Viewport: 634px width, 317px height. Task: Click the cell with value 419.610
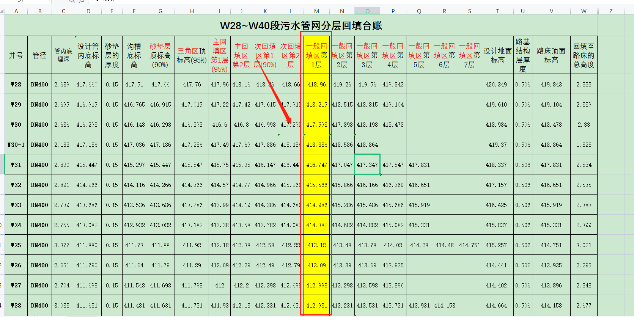click(x=497, y=104)
